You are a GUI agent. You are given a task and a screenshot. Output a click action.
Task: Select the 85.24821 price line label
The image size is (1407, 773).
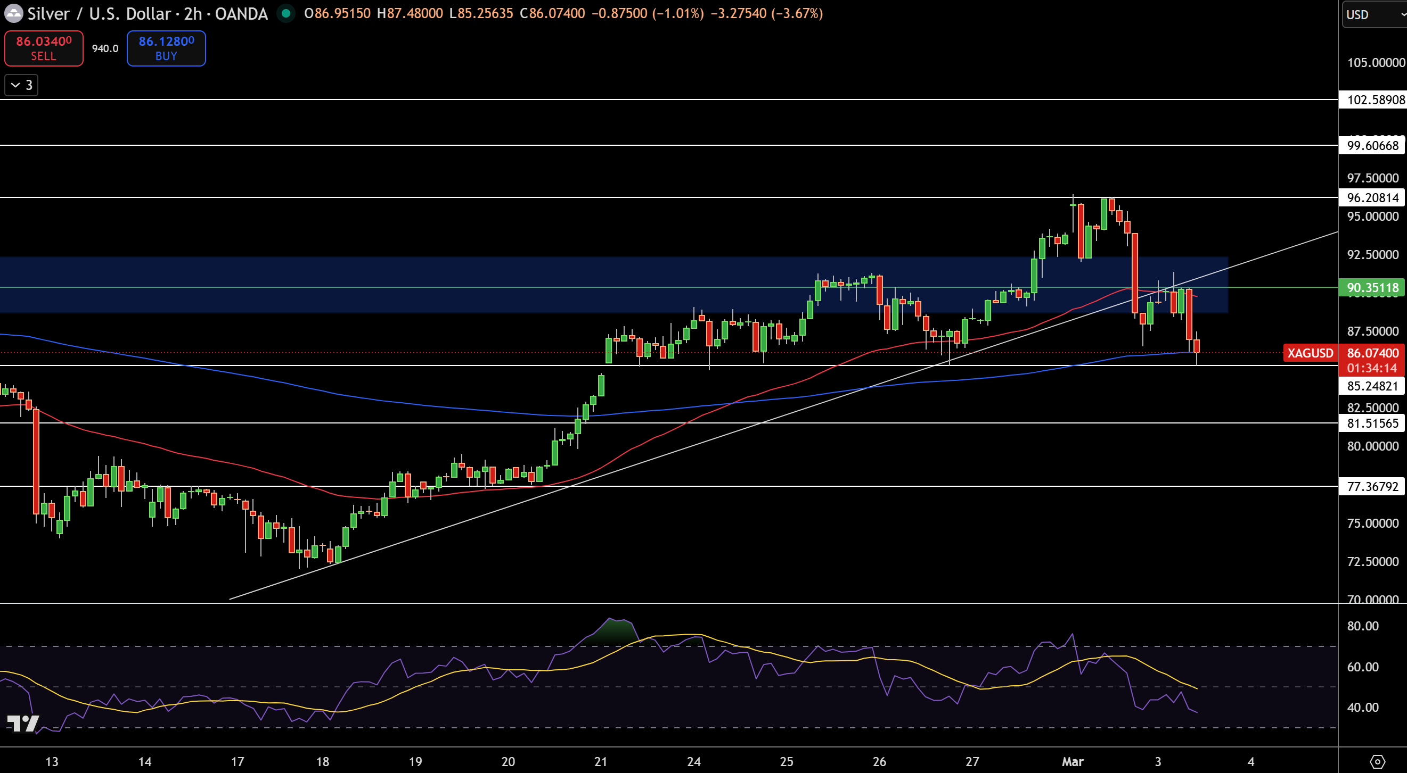1372,386
